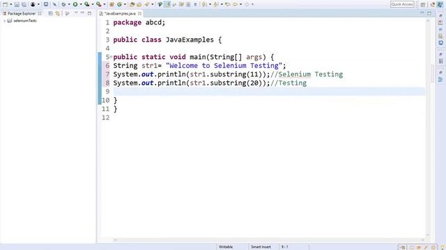Screen dimensions: 446x250
Task: Click the New file toolbar icon
Action: (5, 4)
